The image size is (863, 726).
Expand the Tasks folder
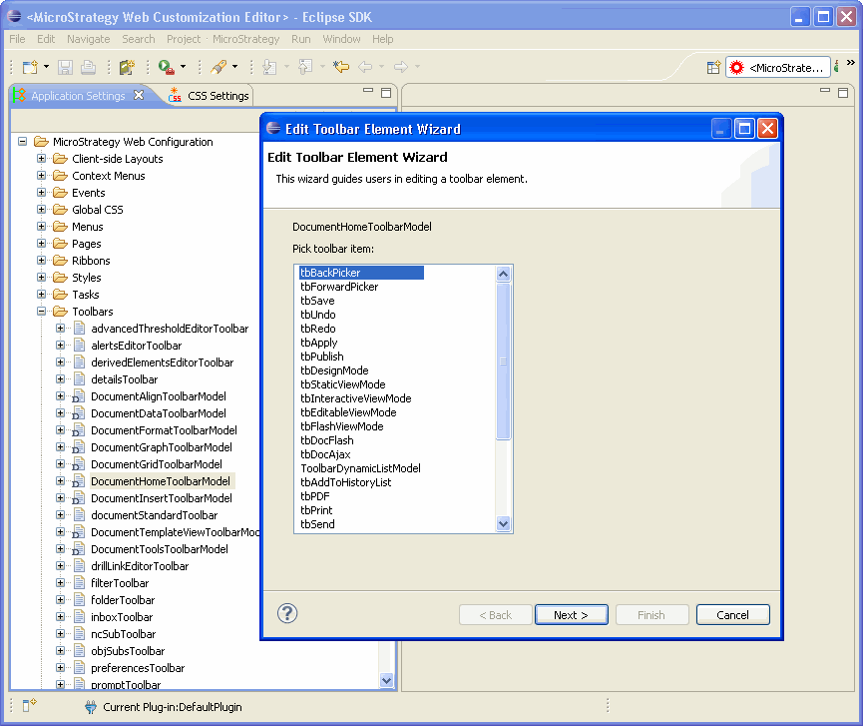point(41,295)
